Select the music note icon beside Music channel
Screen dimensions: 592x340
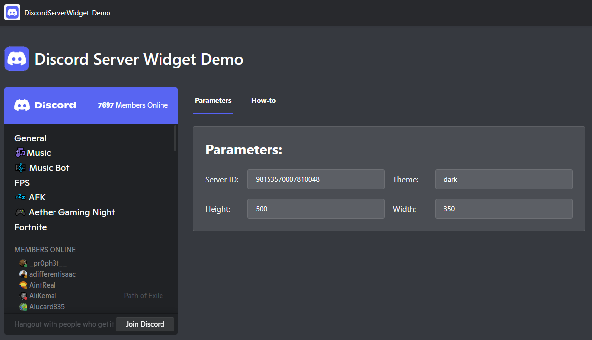click(x=19, y=153)
